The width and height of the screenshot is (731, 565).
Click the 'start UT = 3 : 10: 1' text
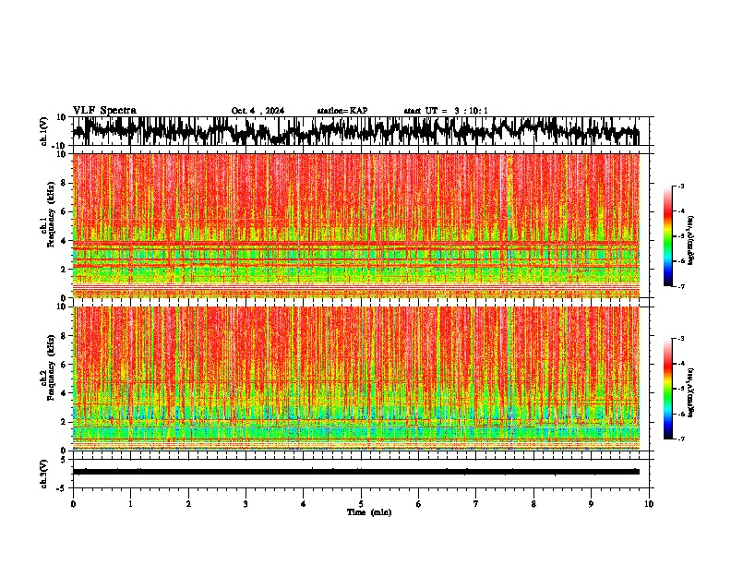coord(446,111)
